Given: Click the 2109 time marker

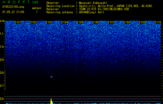Looking at the screenshot, I should (x=142, y=22).
